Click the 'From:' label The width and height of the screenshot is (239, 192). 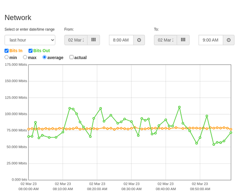pos(69,30)
